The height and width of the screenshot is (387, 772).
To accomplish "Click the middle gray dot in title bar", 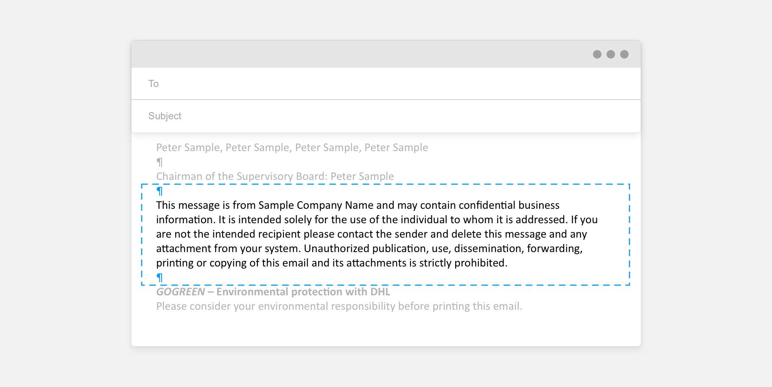I will coord(610,54).
